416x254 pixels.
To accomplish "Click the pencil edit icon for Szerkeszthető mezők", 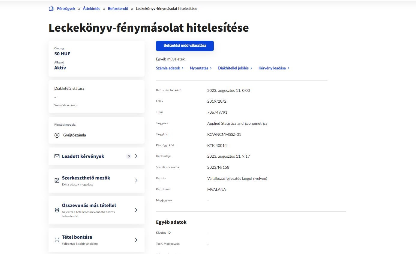I will [57, 180].
